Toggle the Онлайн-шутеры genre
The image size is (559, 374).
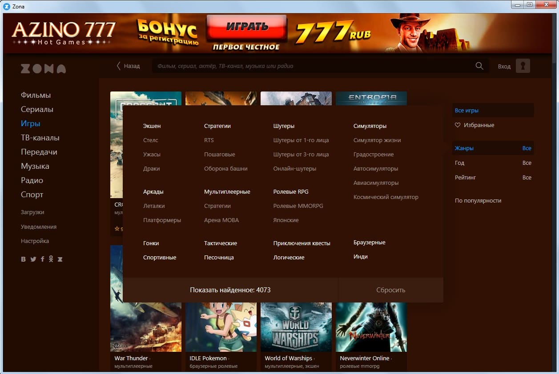pyautogui.click(x=295, y=169)
